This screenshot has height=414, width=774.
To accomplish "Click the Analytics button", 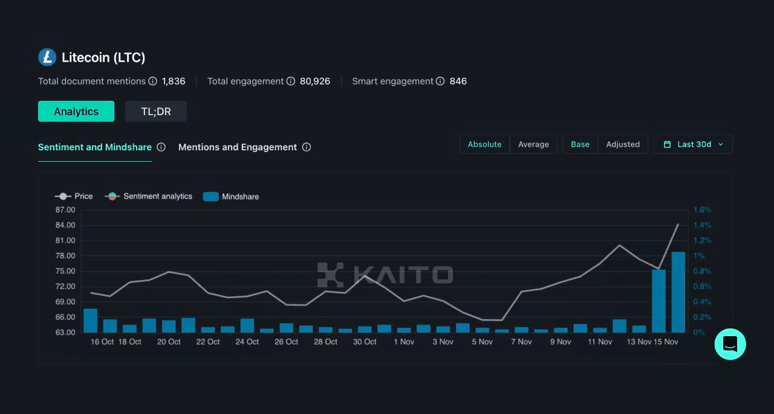I will tap(76, 111).
